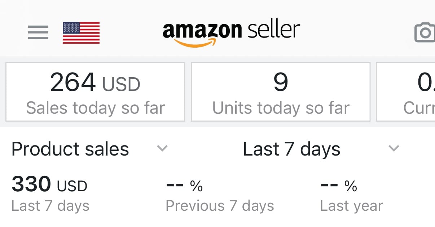Tap the camera icon
This screenshot has width=435, height=227.
pyautogui.click(x=425, y=33)
